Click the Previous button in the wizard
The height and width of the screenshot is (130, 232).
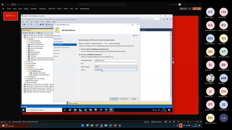coord(114,99)
